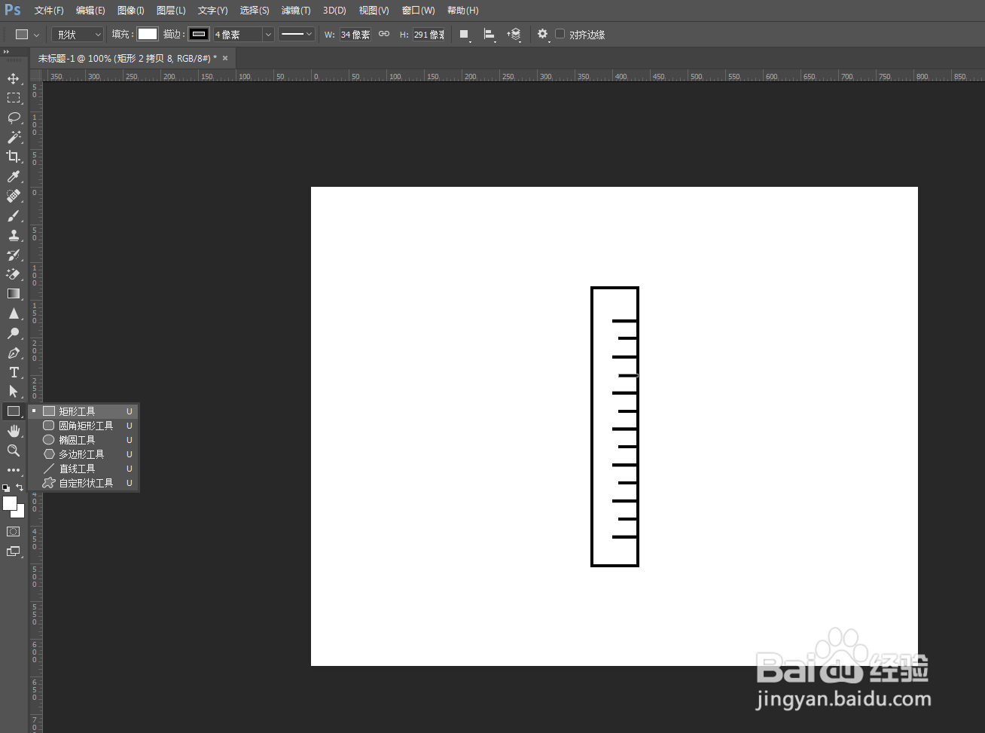985x733 pixels.
Task: Toggle Quick Mask mode
Action: click(14, 532)
